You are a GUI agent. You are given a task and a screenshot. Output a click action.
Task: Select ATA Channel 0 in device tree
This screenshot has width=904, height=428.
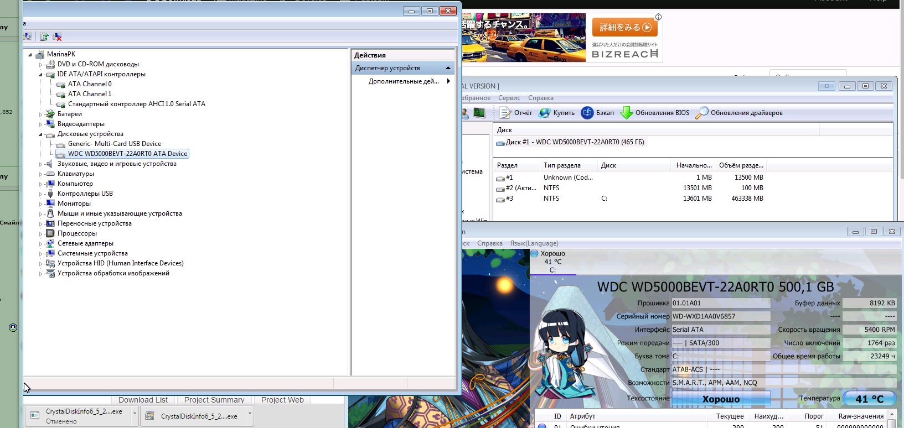coord(89,84)
